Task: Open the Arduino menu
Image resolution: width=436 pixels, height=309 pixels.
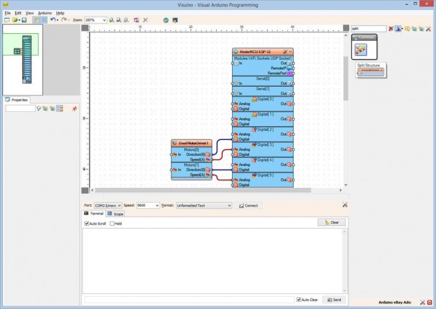Action: pos(45,12)
